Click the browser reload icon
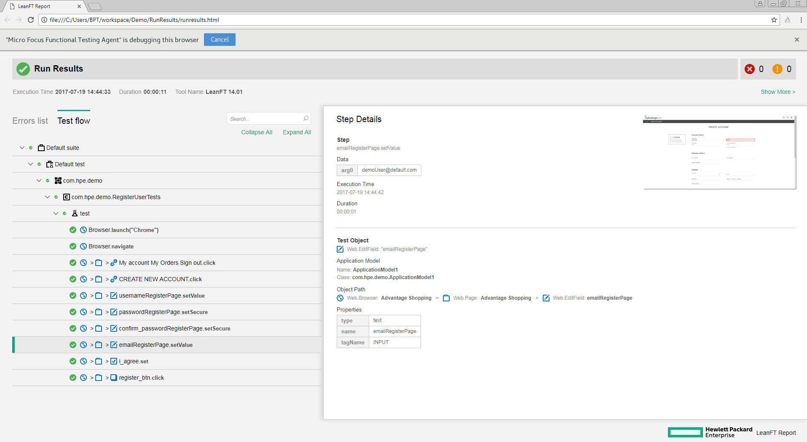The width and height of the screenshot is (807, 442). 31,20
